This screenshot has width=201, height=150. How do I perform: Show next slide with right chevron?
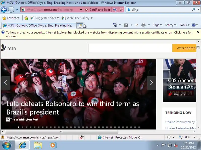pyautogui.click(x=152, y=83)
